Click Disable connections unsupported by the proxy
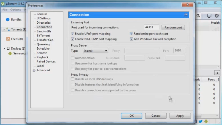Image resolution: width=222 pixels, height=125 pixels. click(72, 90)
